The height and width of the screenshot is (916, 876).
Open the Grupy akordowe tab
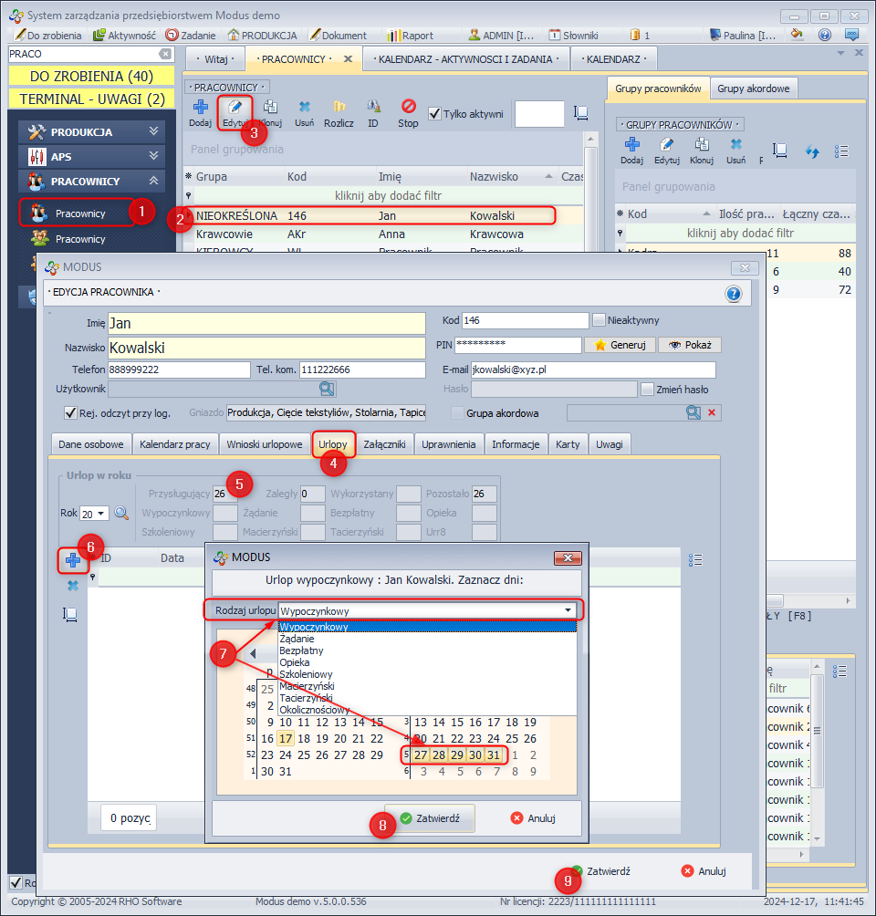(x=754, y=88)
